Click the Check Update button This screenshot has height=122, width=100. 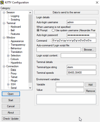11,119
